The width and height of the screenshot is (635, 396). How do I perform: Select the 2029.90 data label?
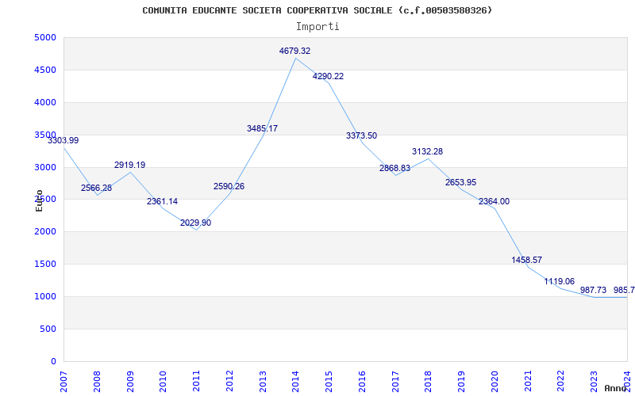coord(195,223)
